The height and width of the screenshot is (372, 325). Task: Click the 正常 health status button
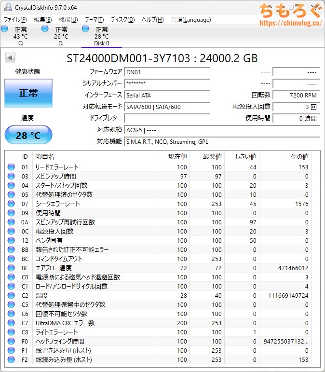tap(28, 93)
